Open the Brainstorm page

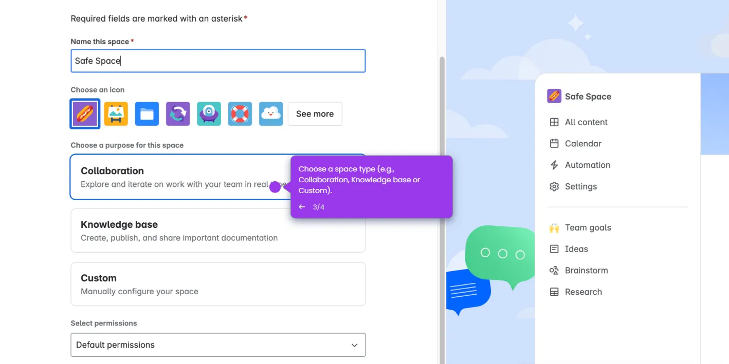click(x=586, y=271)
